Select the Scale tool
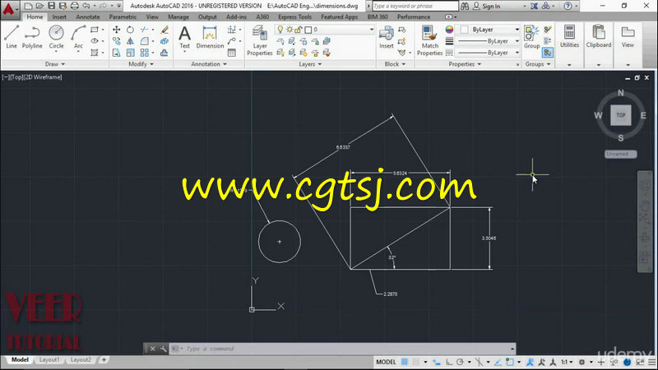Image resolution: width=658 pixels, height=370 pixels. pos(131,53)
